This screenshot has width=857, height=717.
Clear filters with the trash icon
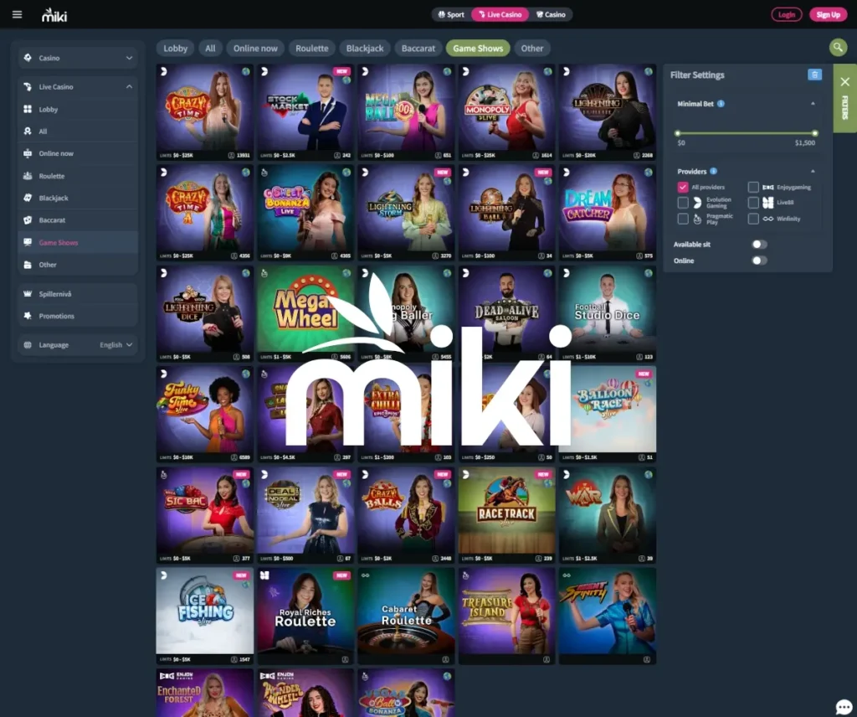(814, 75)
